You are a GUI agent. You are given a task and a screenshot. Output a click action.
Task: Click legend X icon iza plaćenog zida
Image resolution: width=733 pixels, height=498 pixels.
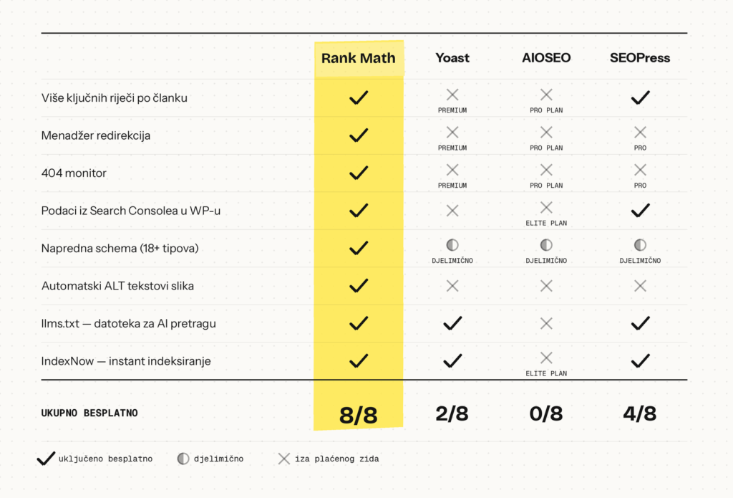[283, 459]
